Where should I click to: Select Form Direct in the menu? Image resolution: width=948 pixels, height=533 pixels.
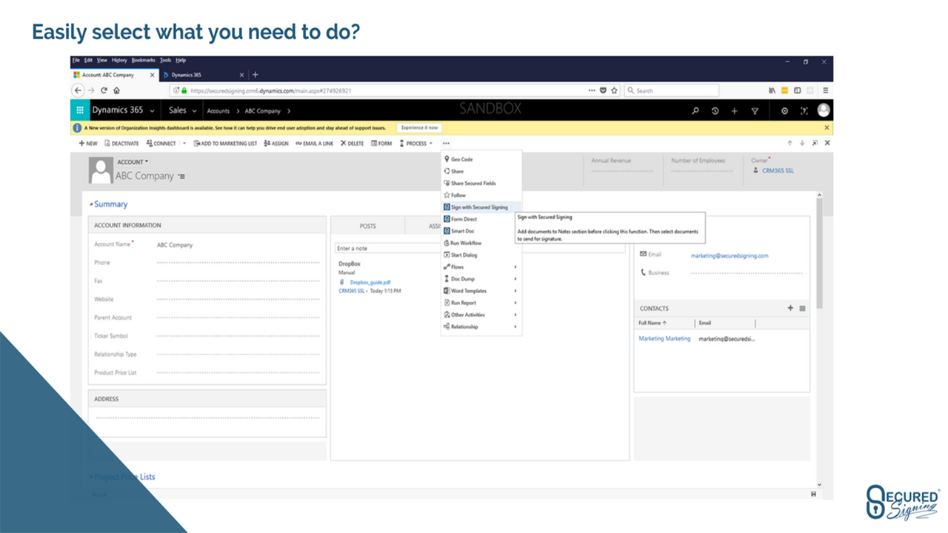(x=481, y=219)
